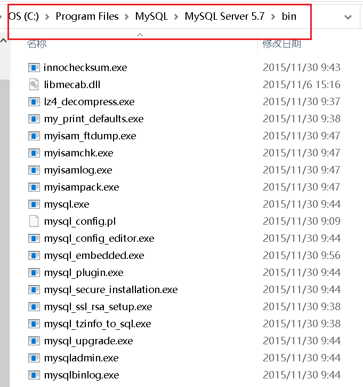Select the file name mysqladmin.exe
The height and width of the screenshot is (387, 363).
[82, 358]
